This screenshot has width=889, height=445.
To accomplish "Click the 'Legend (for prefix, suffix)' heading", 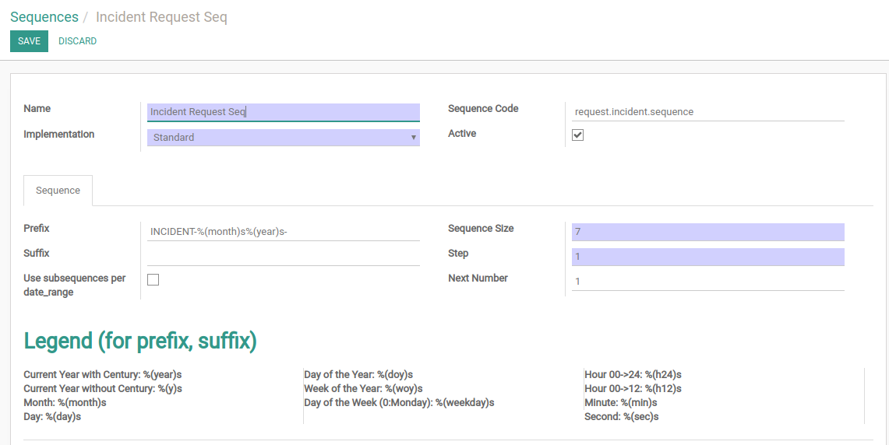I will [x=140, y=341].
